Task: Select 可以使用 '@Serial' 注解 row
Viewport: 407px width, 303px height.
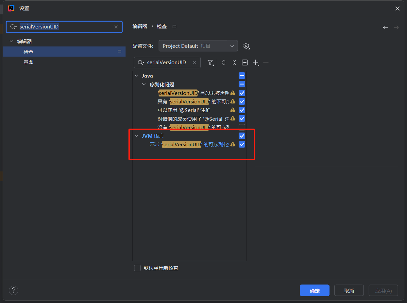Action: coord(184,110)
